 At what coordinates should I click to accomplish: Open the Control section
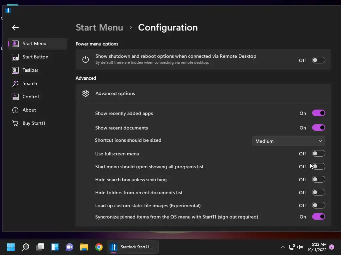point(37,97)
